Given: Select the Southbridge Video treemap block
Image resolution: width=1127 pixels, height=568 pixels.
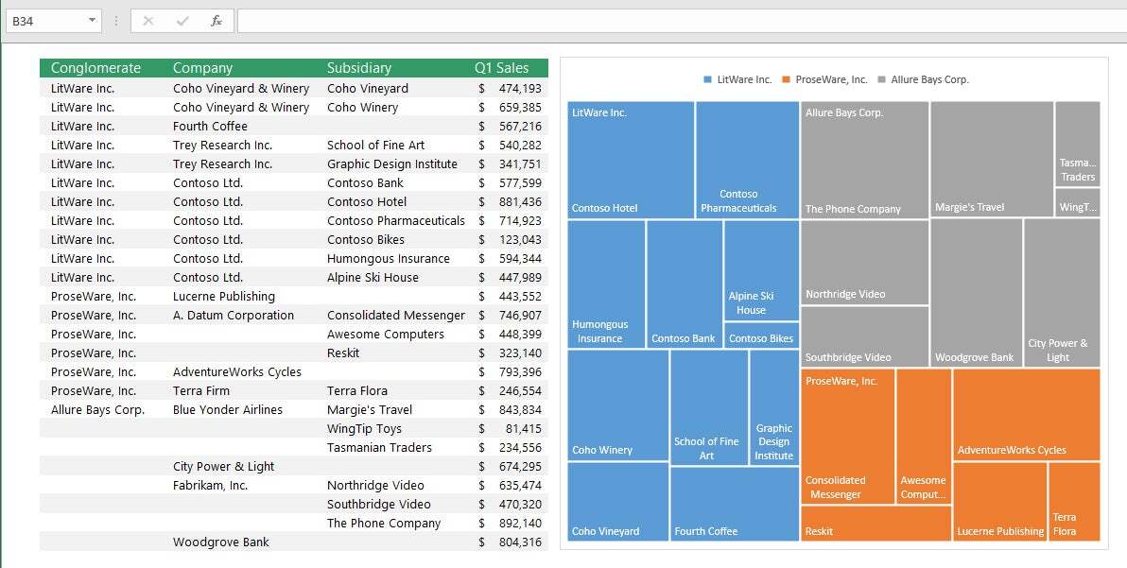Looking at the screenshot, I should point(865,336).
